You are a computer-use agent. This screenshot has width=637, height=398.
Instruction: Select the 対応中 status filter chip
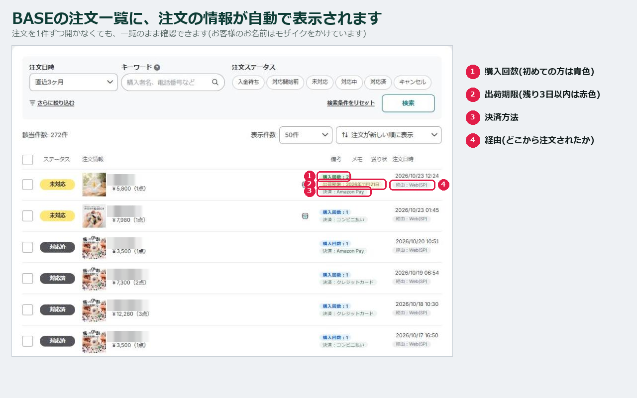tap(349, 82)
